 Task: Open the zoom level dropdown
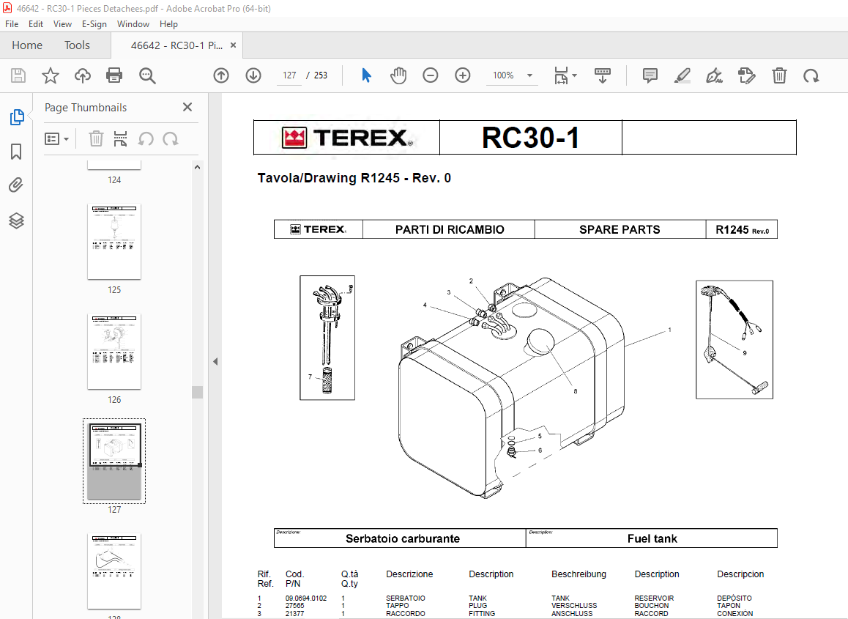(x=530, y=75)
